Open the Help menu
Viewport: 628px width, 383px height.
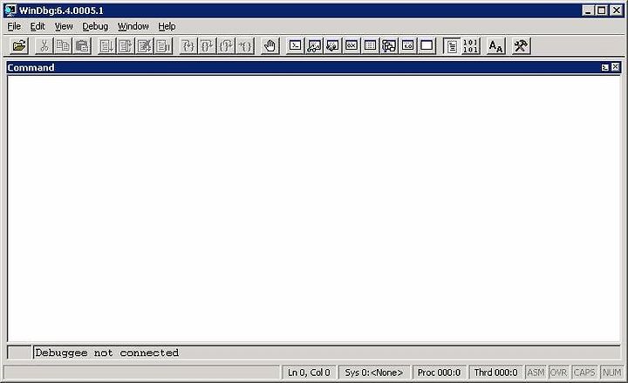tap(167, 26)
